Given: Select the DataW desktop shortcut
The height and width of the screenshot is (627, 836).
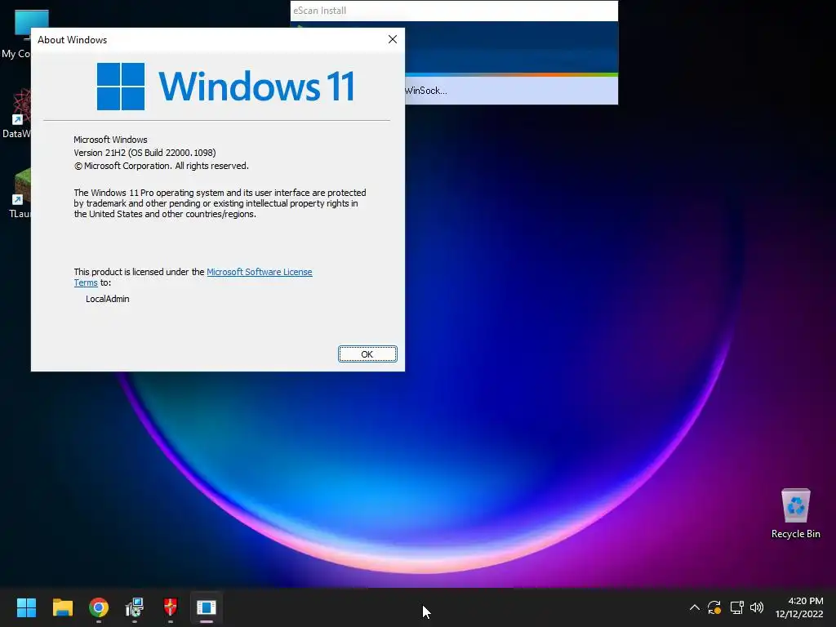Looking at the screenshot, I should tap(16, 114).
